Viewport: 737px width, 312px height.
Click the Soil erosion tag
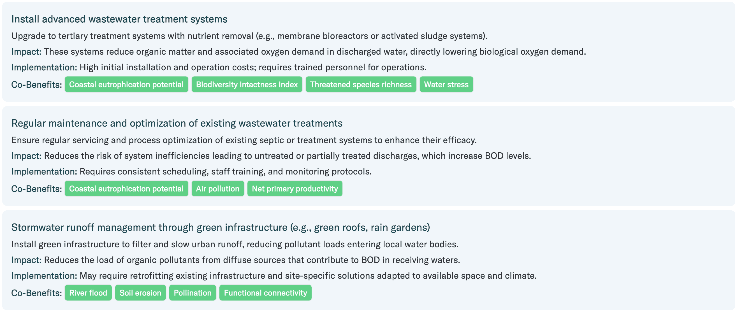click(x=140, y=293)
